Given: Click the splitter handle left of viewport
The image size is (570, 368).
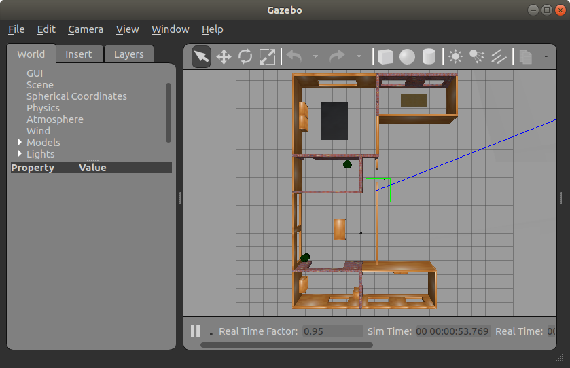Looking at the screenshot, I should pyautogui.click(x=180, y=198).
